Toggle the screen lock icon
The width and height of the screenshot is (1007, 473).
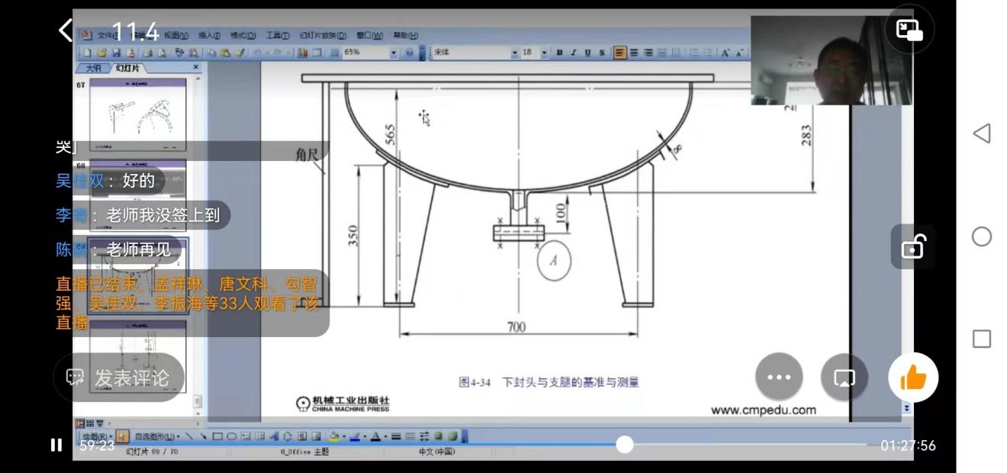tap(912, 247)
